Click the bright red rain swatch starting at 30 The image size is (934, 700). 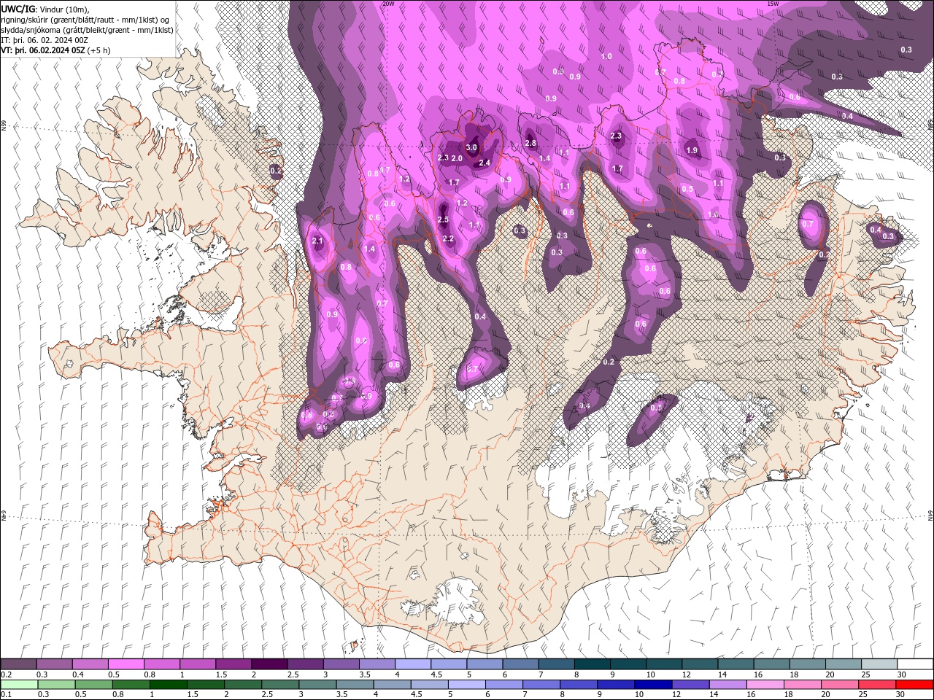click(x=914, y=685)
